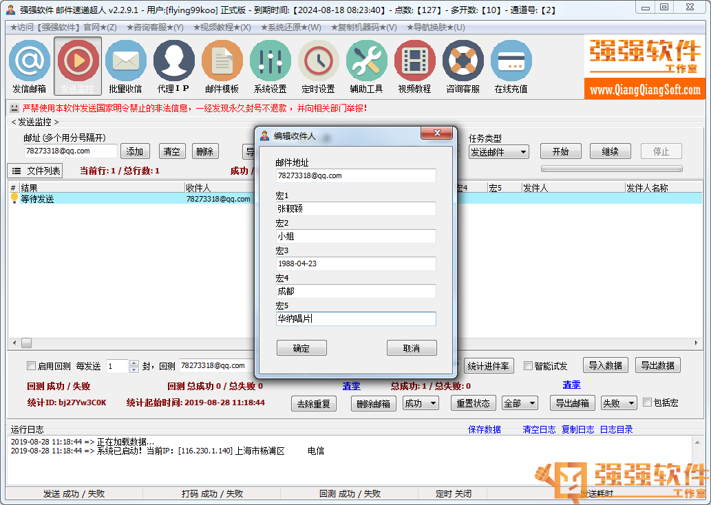The width and height of the screenshot is (711, 505).
Task: Close the 编辑收件人 dialog
Action: [437, 133]
